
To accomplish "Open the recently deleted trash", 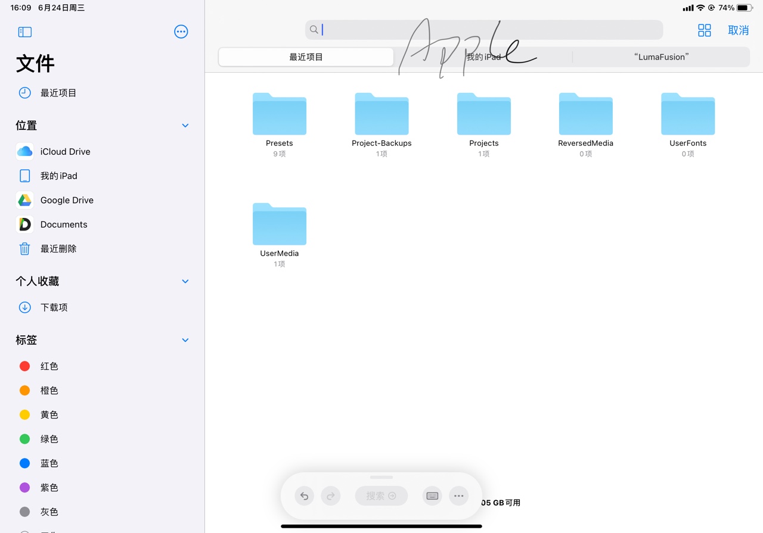I will point(58,248).
